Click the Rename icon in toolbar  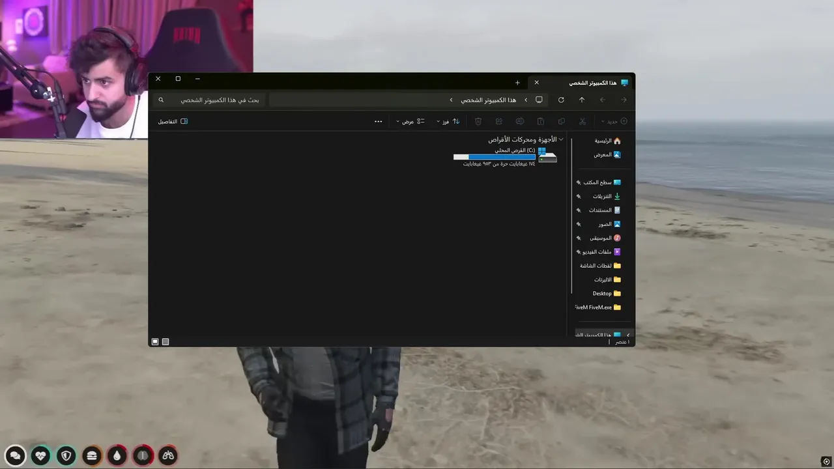pos(520,122)
